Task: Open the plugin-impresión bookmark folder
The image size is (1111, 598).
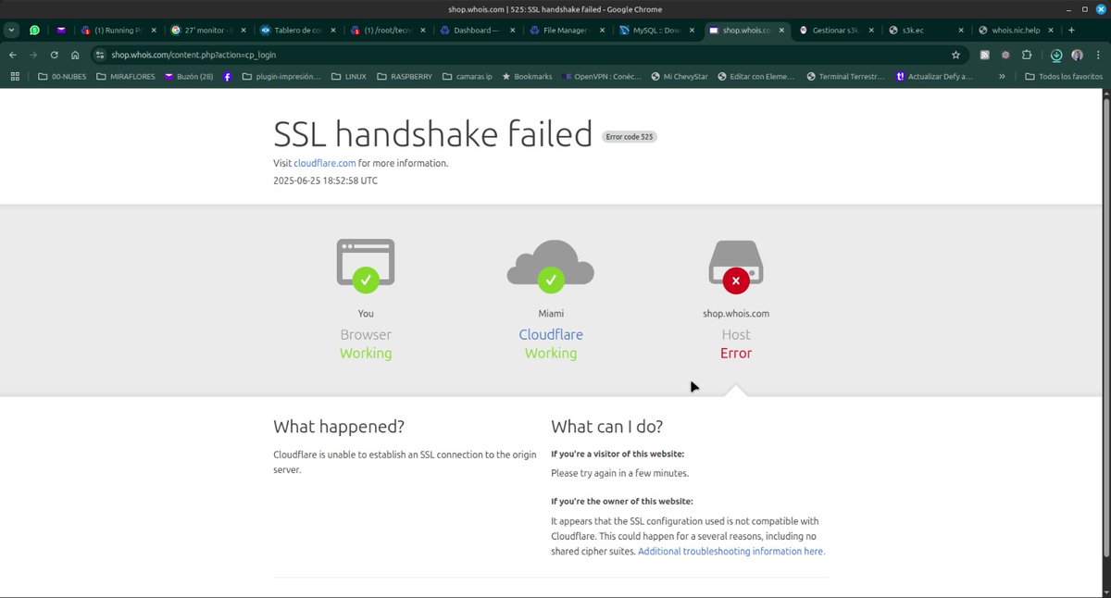Action: (281, 77)
